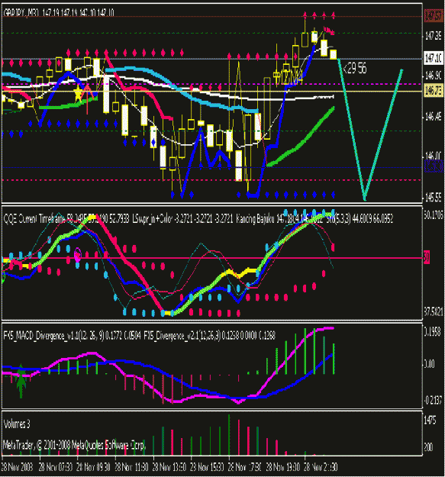The image size is (445, 477).
Task: Click the 28 Nov 17:30 time axis label
Action: coord(245,467)
